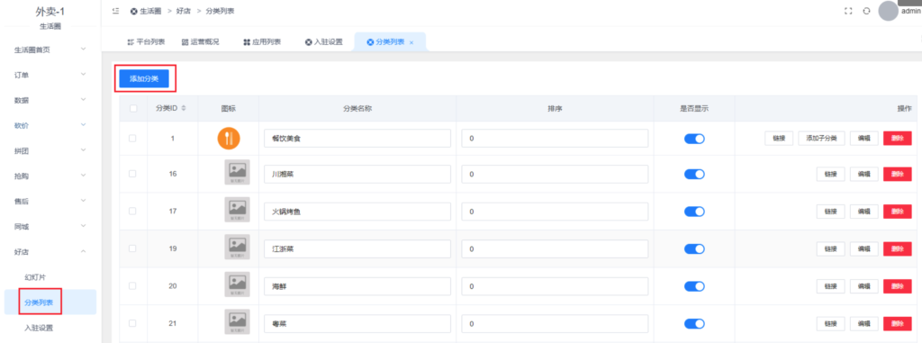Switch to the 平台列表 tab
The width and height of the screenshot is (922, 343).
(146, 41)
